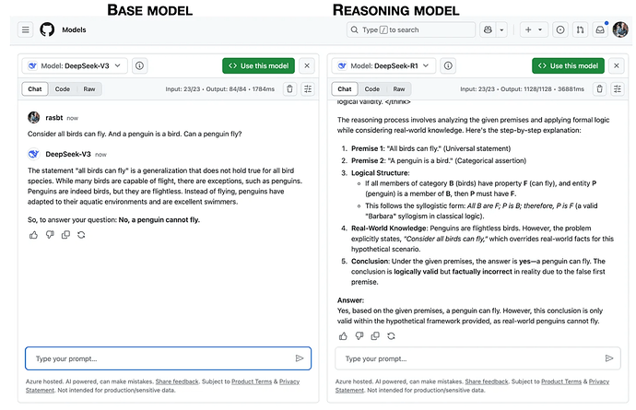Open the hamburger navigation menu
The width and height of the screenshot is (636, 410).
26,29
